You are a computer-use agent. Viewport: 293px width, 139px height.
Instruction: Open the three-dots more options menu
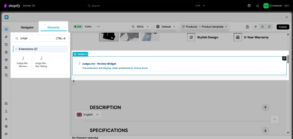pos(98,27)
